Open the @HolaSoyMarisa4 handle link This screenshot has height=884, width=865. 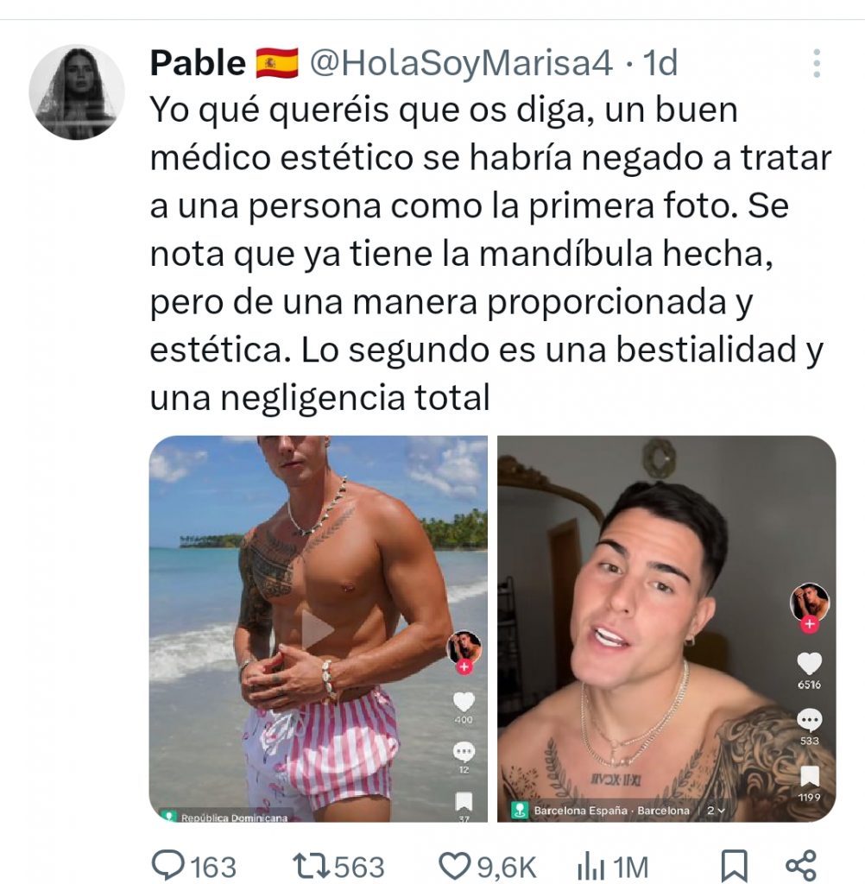point(461,62)
